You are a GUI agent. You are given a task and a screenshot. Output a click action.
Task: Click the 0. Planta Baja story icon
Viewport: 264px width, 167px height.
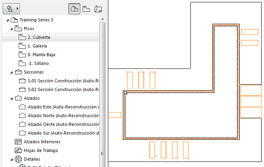(22, 55)
